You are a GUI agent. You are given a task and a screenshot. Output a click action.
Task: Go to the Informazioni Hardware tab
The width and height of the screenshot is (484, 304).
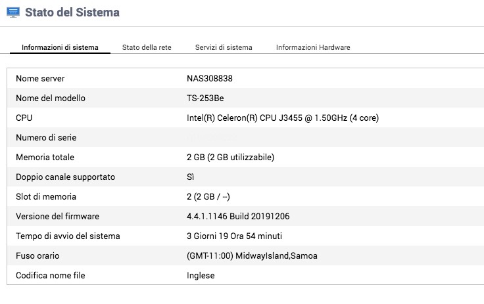313,47
